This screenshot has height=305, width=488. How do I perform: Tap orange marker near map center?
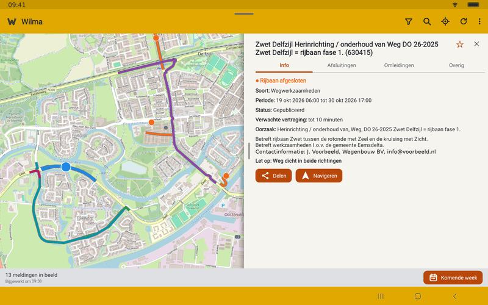(151, 123)
